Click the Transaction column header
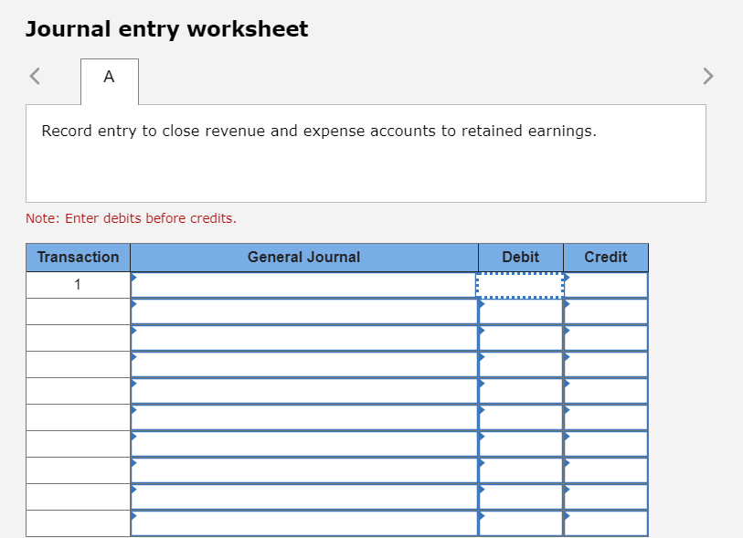 tap(77, 257)
